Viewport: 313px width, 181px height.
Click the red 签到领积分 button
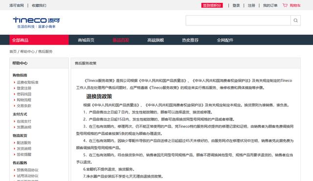[212, 5]
